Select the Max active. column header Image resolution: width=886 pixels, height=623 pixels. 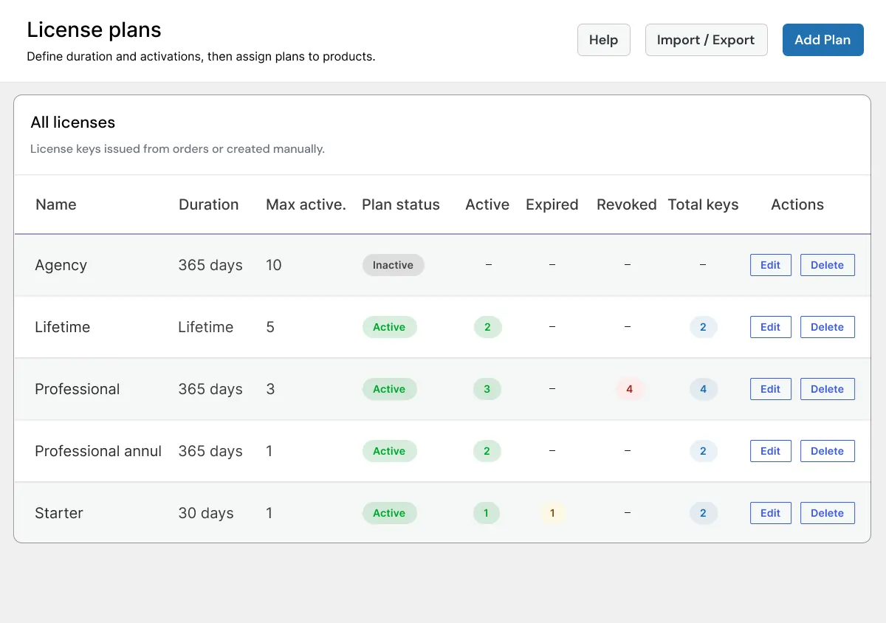[x=306, y=205]
